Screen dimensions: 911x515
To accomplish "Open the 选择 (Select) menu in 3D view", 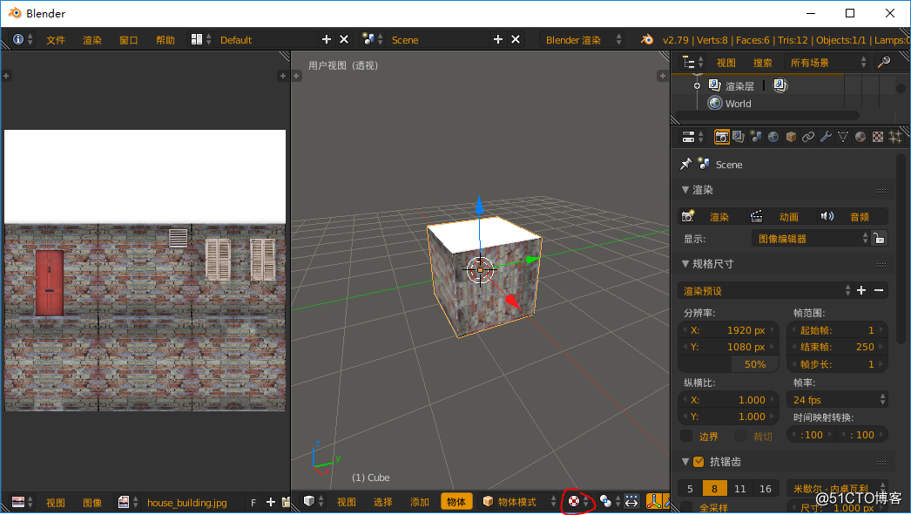I will pyautogui.click(x=383, y=502).
